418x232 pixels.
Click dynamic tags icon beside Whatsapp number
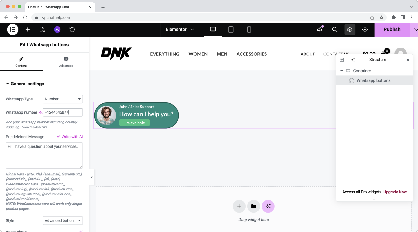point(41,112)
